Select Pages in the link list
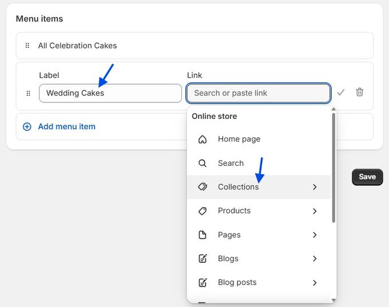The image size is (389, 307). (259, 234)
